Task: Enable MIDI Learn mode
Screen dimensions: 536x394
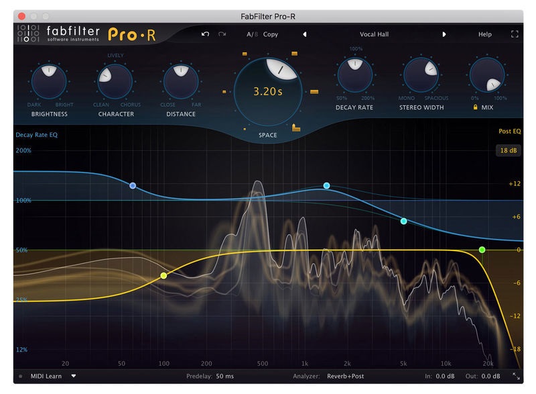Action: pyautogui.click(x=46, y=377)
